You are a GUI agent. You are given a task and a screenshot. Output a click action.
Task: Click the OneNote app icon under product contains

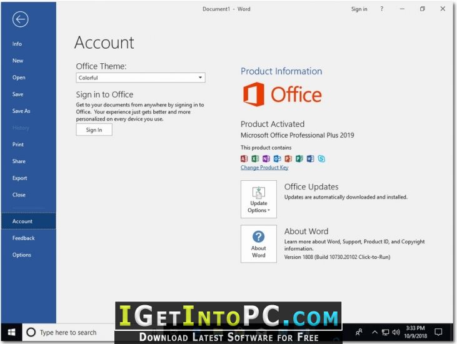tap(266, 159)
